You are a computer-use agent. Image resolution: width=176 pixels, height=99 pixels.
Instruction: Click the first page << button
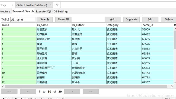point(9,91)
